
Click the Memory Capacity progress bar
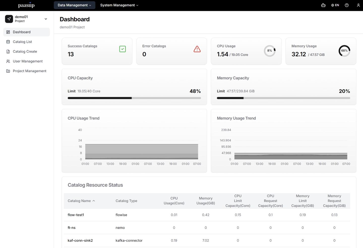click(283, 98)
